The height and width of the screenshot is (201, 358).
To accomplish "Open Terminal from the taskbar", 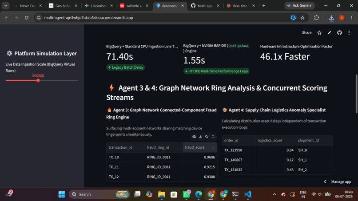I will pyautogui.click(x=235, y=194).
